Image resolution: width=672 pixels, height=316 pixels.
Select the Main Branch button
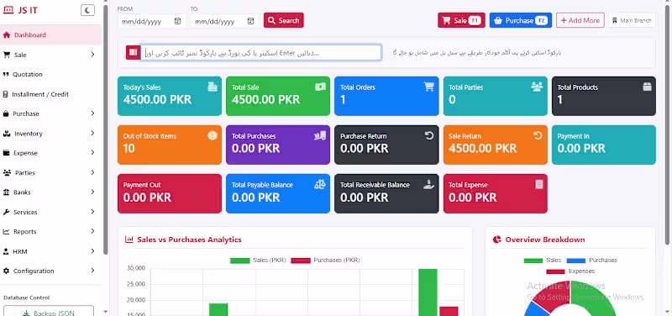pyautogui.click(x=632, y=20)
